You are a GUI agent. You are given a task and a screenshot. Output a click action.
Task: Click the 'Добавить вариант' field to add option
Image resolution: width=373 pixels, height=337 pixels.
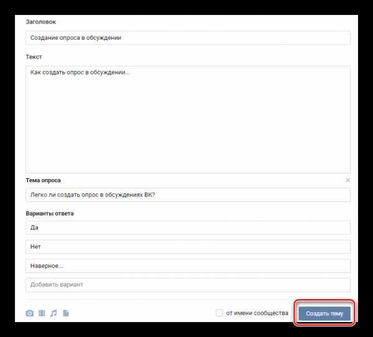(188, 285)
